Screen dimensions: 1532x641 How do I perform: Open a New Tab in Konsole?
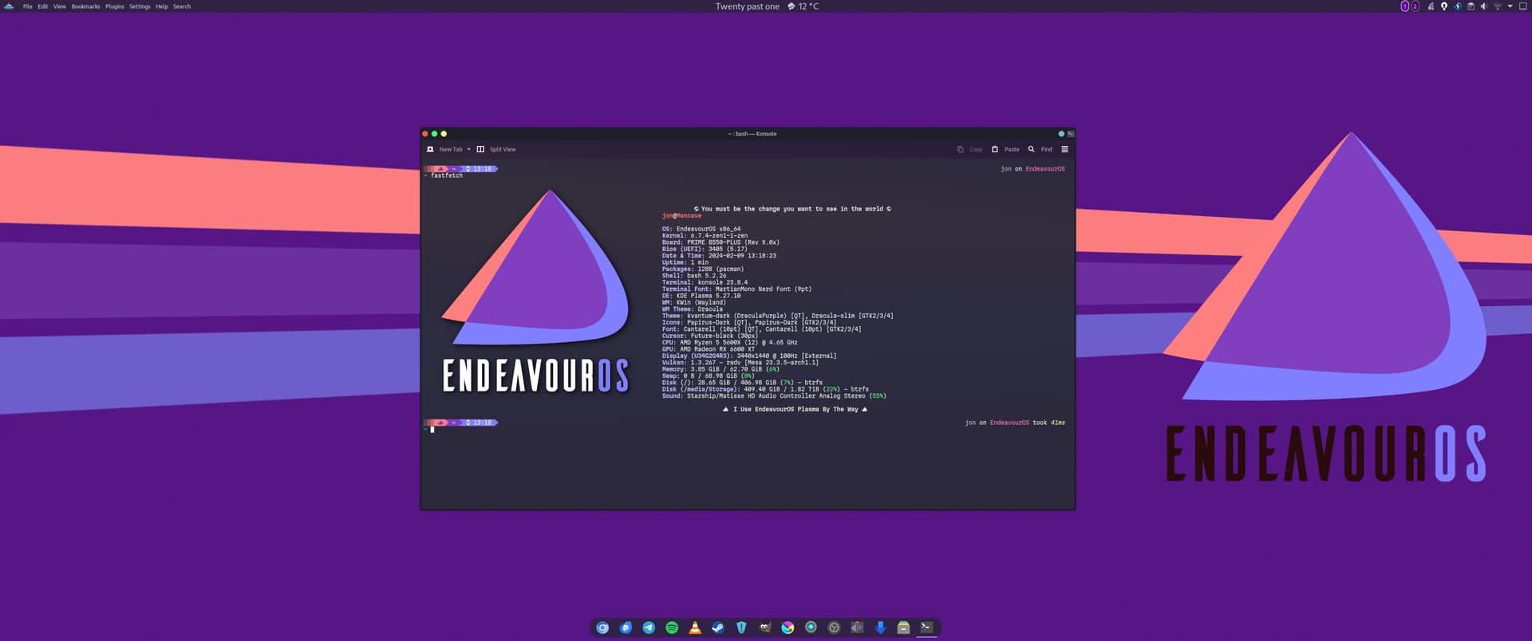(445, 149)
